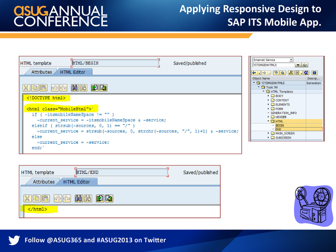The image size is (336, 252).
Task: Expand the FORM folder
Action: click(268, 109)
